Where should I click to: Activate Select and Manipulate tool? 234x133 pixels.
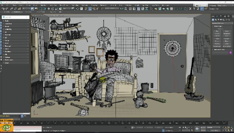click(x=78, y=9)
